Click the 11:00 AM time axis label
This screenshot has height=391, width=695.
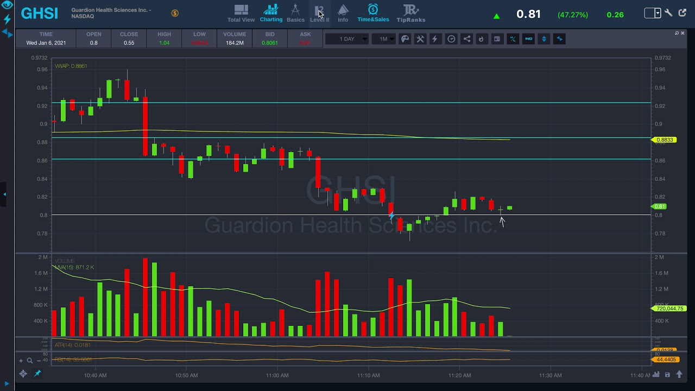[277, 375]
